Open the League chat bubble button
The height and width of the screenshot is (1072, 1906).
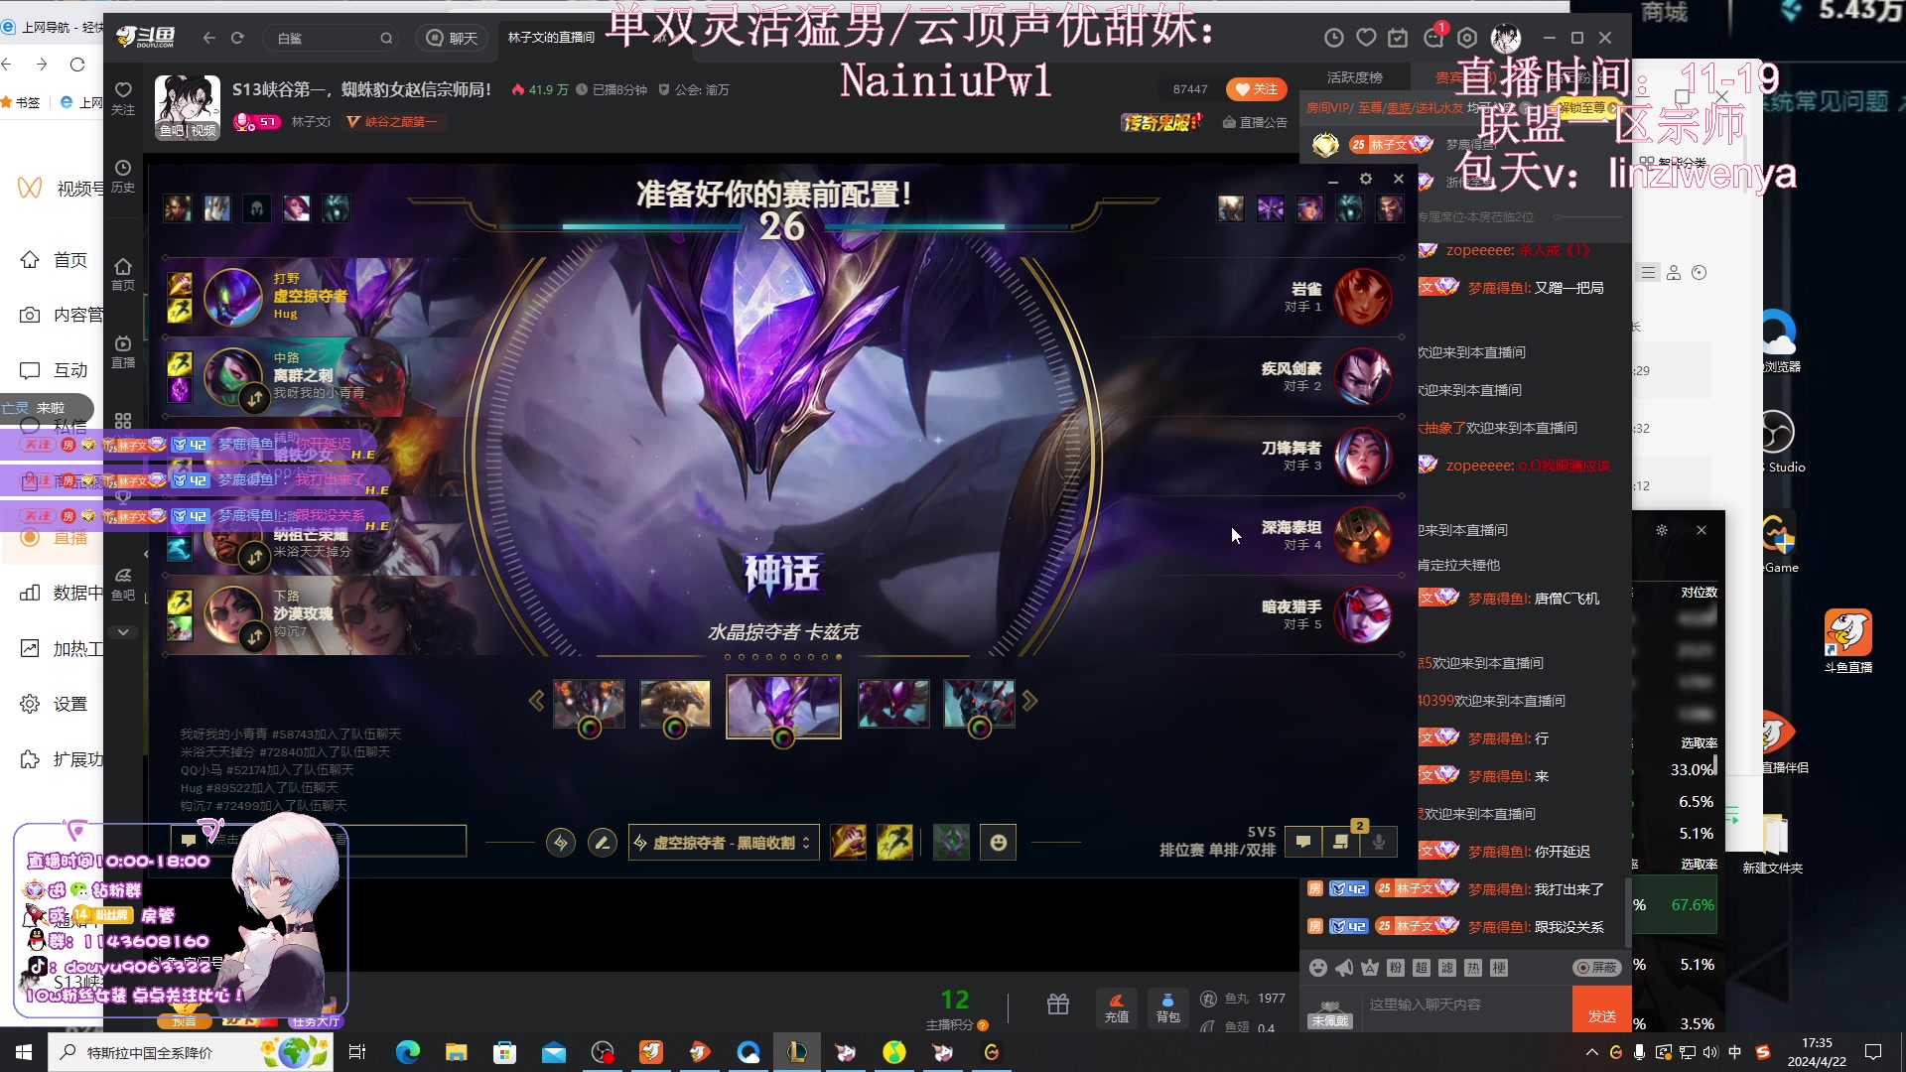click(1302, 842)
